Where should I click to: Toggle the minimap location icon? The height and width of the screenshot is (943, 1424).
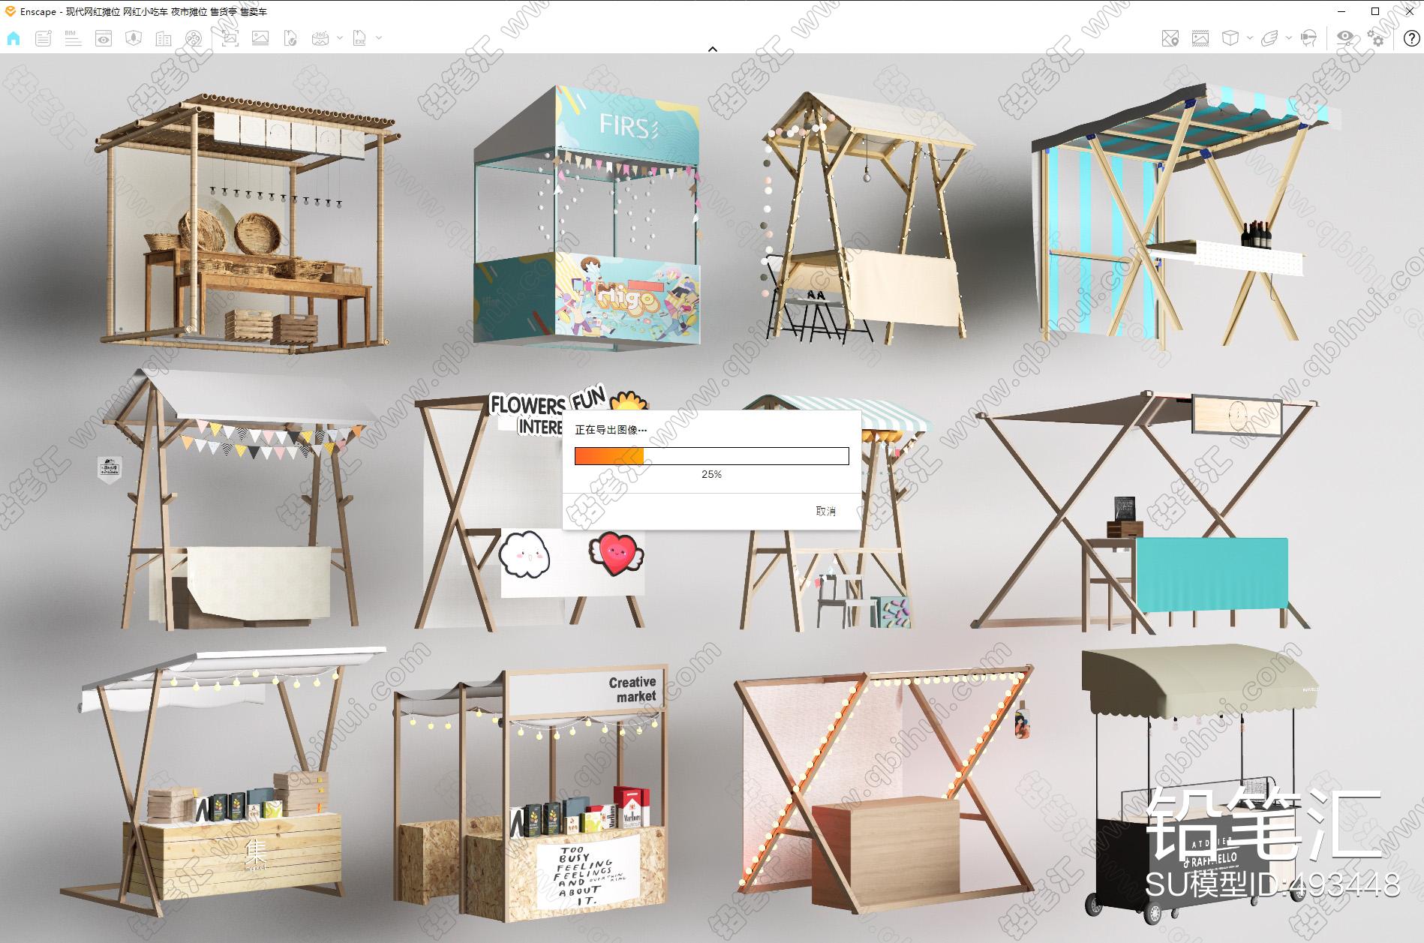1170,38
